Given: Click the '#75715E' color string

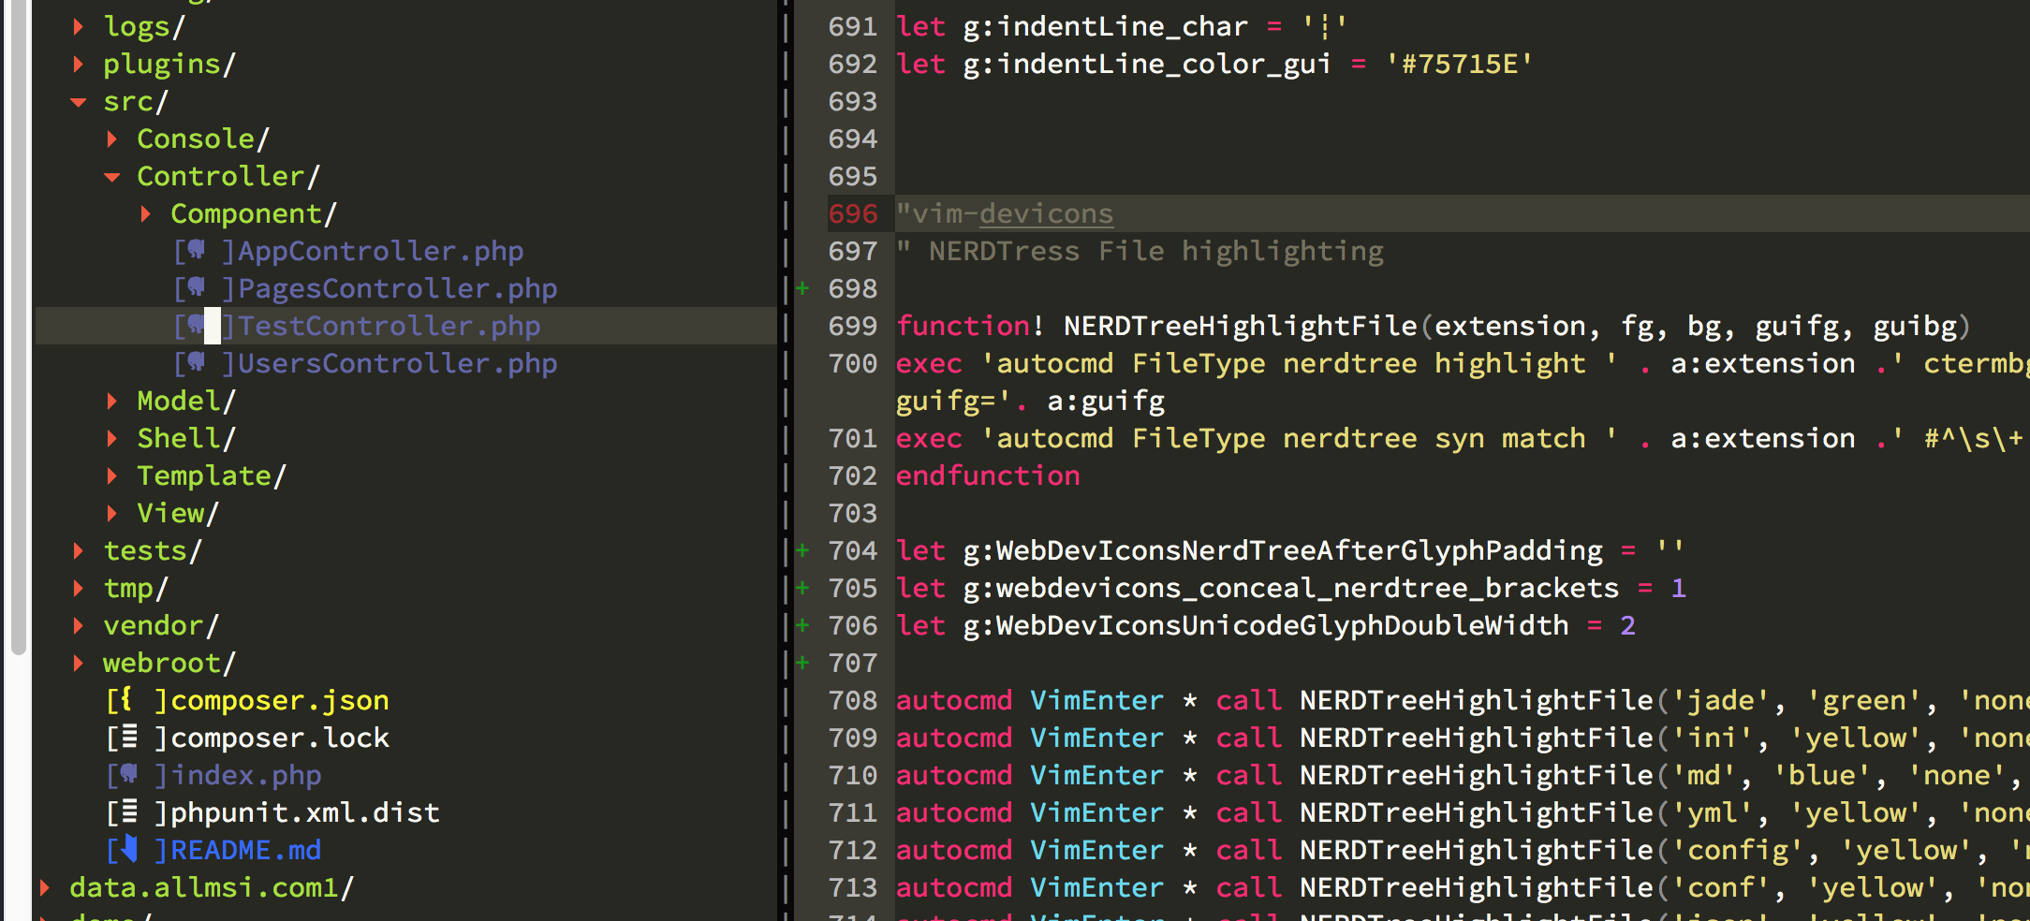Looking at the screenshot, I should pyautogui.click(x=1460, y=64).
